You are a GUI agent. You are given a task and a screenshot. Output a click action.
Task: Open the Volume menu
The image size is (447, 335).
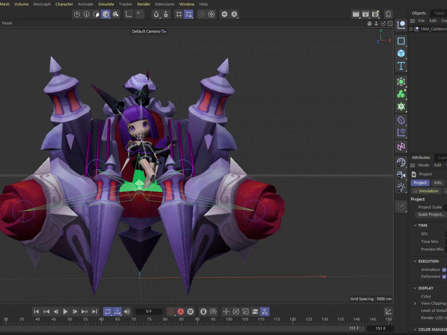pyautogui.click(x=22, y=4)
